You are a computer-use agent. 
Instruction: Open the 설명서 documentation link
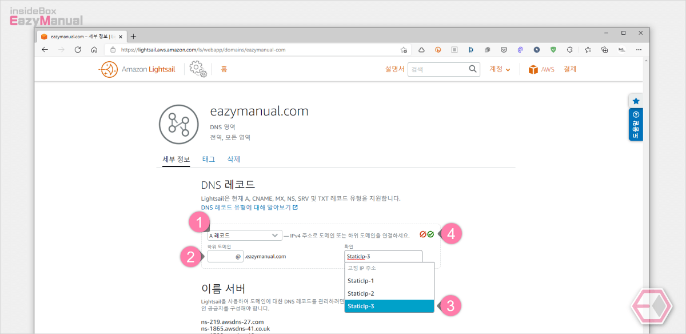coord(394,69)
